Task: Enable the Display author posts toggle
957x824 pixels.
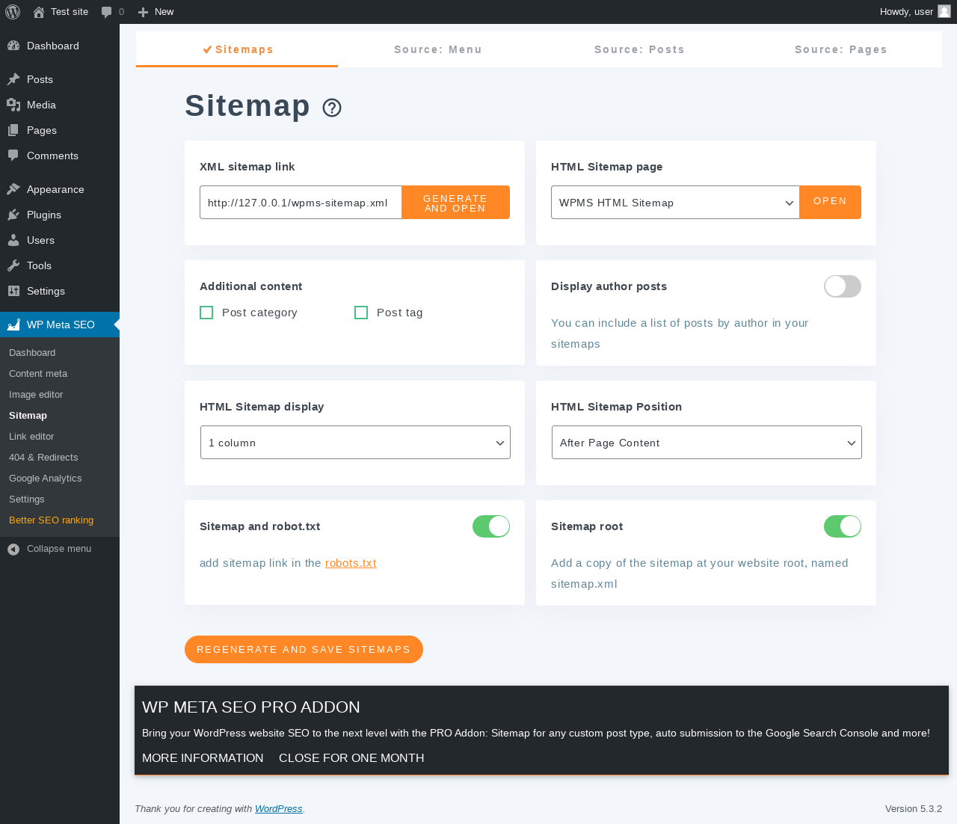Action: point(843,286)
